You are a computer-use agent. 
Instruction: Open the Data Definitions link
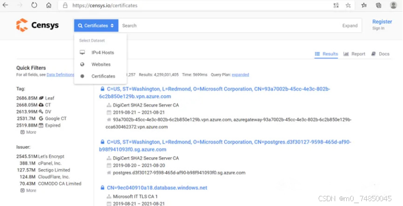61,75
